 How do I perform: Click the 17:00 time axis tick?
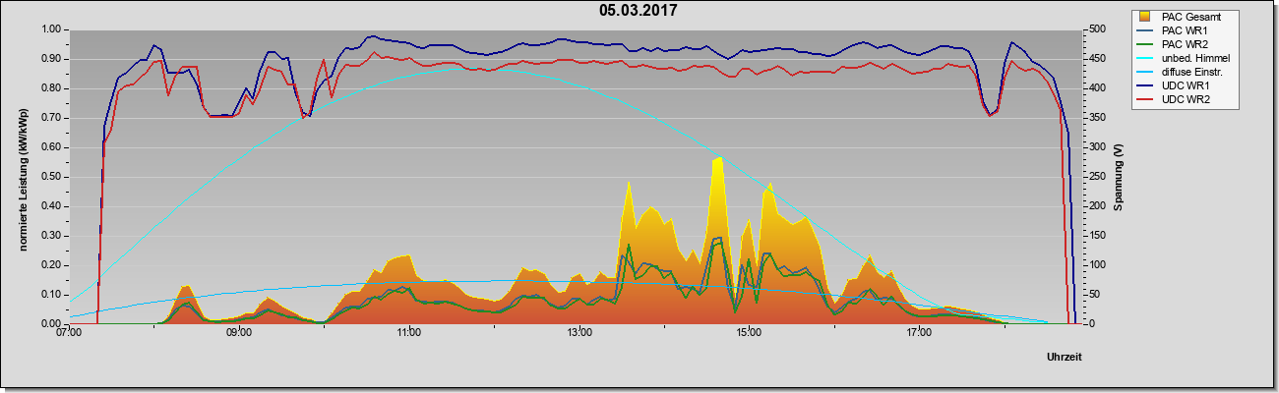coord(918,332)
